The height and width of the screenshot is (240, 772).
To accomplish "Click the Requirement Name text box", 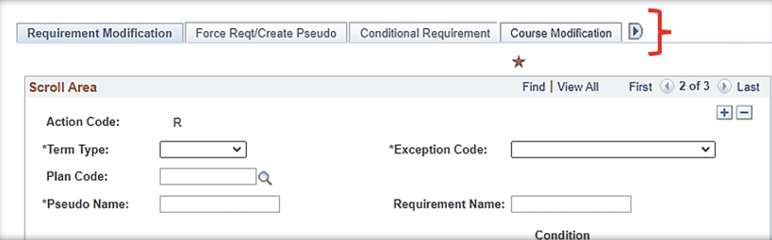I will 571,204.
